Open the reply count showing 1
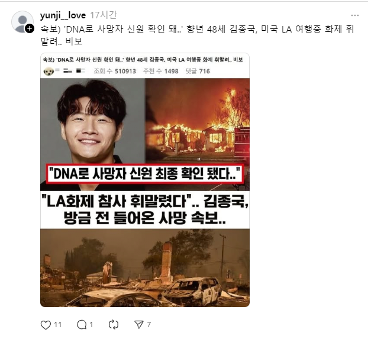 91,325
